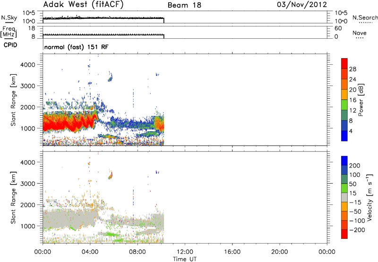
Task: Click '4000' tick on the power panel
Action: click(28, 65)
